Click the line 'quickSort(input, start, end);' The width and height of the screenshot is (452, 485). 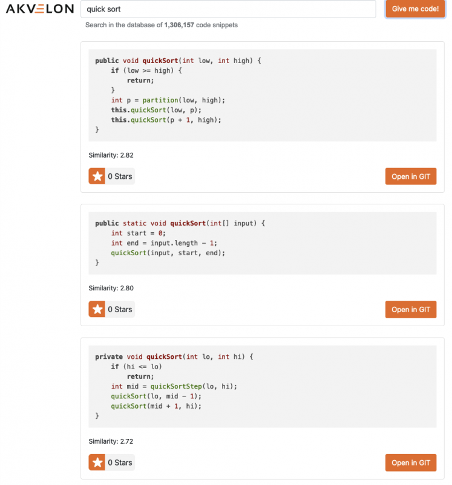[x=168, y=253]
